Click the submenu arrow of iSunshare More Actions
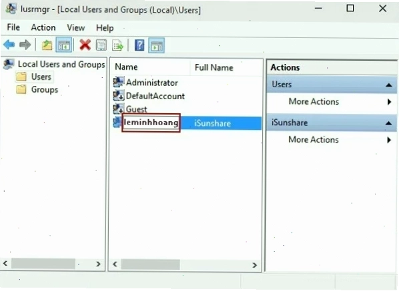 (389, 140)
